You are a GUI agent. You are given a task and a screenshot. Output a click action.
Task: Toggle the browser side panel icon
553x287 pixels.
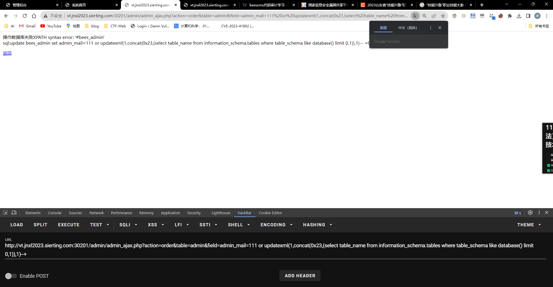528,16
